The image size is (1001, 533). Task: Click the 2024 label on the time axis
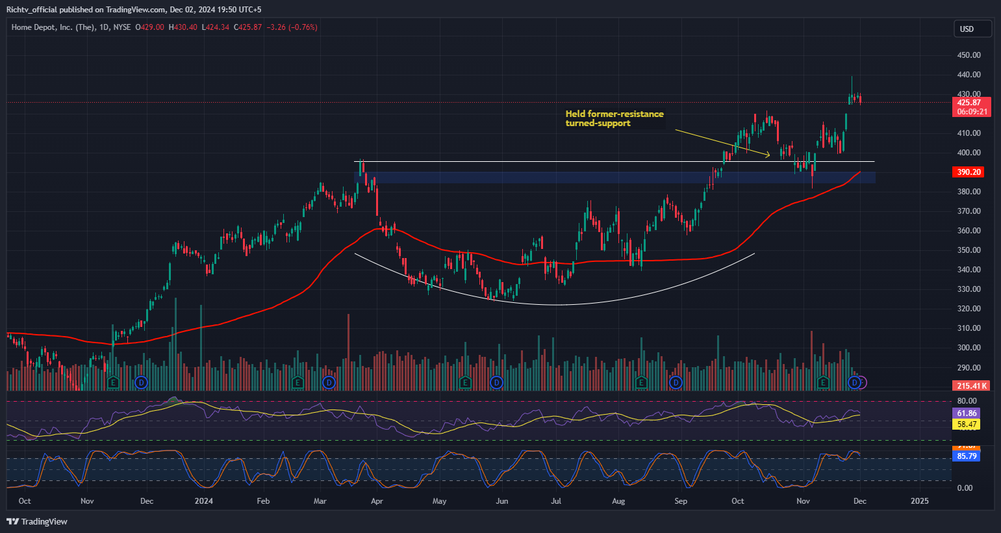[204, 501]
